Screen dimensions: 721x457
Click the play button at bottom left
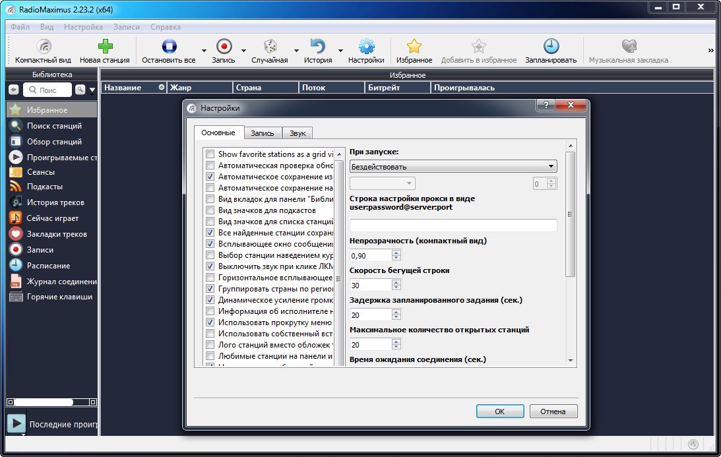tap(16, 423)
